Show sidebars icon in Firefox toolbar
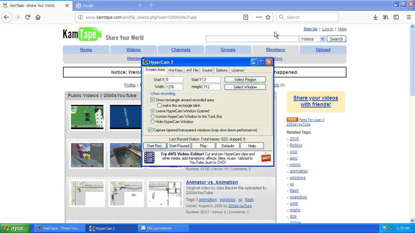The height and width of the screenshot is (233, 415). pyautogui.click(x=396, y=17)
